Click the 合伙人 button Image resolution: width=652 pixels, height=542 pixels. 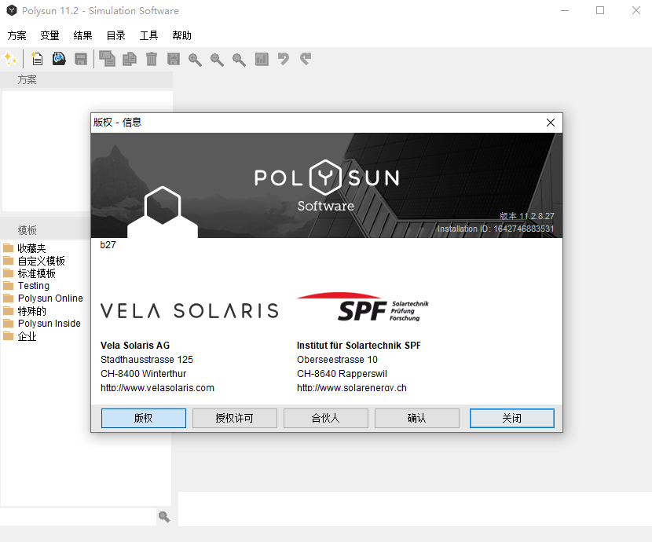pyautogui.click(x=325, y=418)
